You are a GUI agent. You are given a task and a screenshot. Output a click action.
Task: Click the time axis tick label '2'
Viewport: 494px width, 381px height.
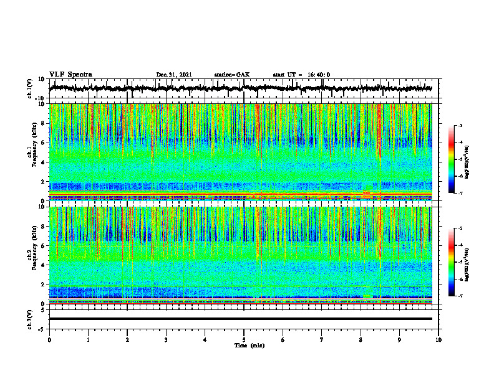coord(127,340)
